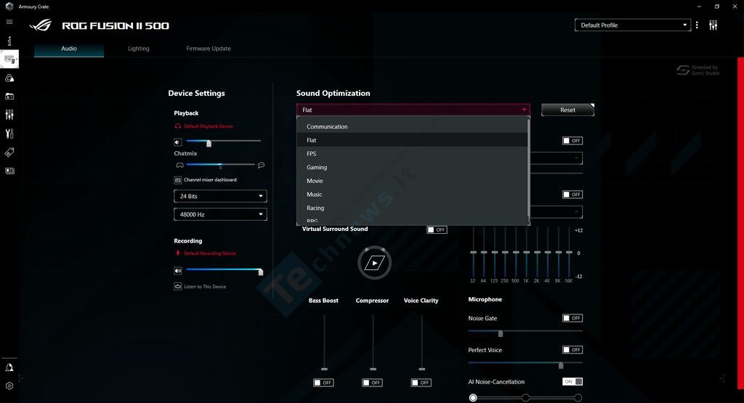Image resolution: width=744 pixels, height=403 pixels.
Task: Click the Chatmix chat bubble icon
Action: pos(261,165)
